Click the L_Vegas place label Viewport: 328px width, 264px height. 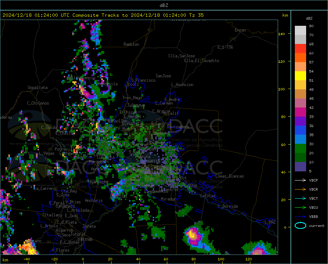coord(47,153)
